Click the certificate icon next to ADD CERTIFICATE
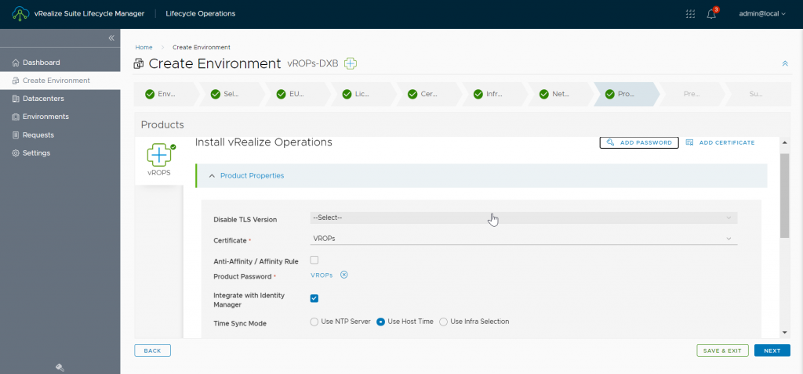Screen dimensions: 803x374 (x=689, y=142)
